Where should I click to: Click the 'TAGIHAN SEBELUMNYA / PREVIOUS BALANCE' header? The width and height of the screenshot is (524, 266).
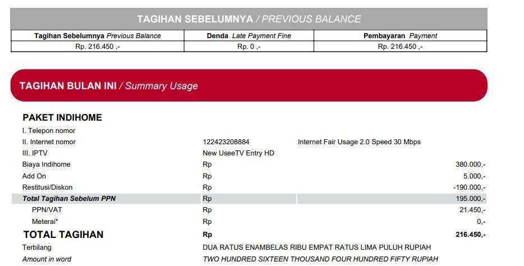pos(249,19)
